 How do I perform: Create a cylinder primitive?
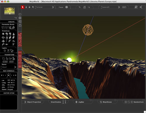(10, 34)
